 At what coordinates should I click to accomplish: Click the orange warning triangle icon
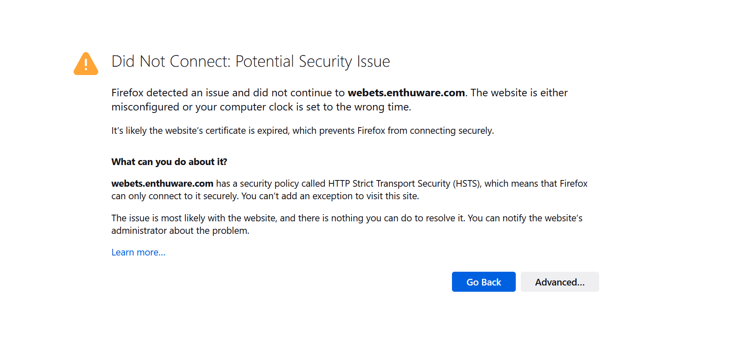tap(86, 64)
